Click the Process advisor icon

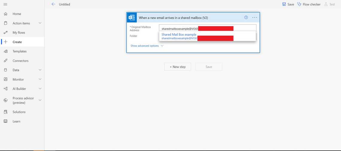[6, 100]
